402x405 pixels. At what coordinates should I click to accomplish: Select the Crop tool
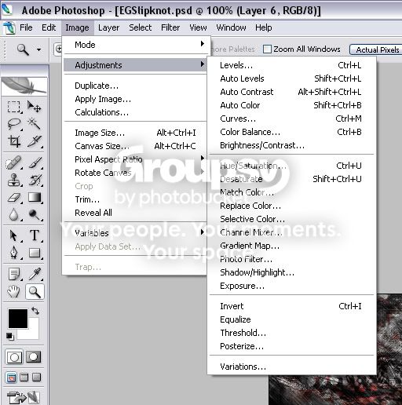13,141
